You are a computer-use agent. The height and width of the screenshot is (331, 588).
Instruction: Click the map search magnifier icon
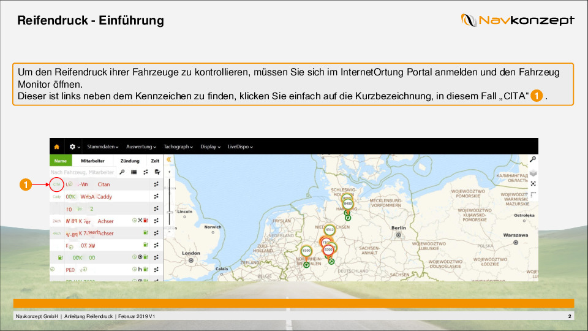point(532,159)
